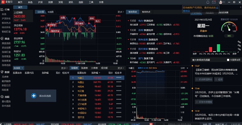Click the search magnifier icon in the status bar
Viewport: 242px width, 125px height.
[x=164, y=124]
